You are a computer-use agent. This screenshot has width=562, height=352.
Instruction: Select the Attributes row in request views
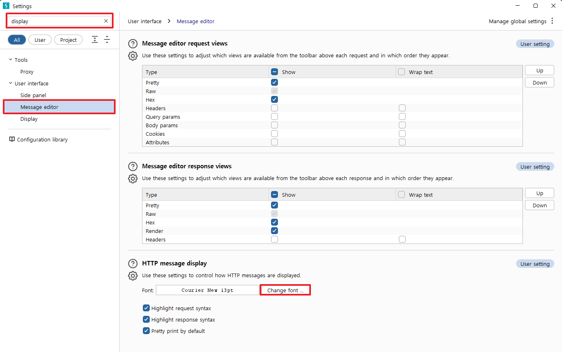click(x=332, y=142)
